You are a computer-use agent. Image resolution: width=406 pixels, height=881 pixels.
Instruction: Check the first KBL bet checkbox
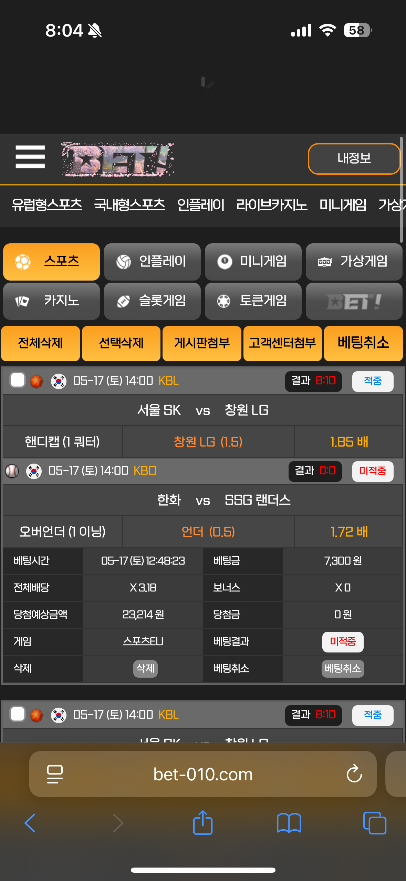coord(17,381)
